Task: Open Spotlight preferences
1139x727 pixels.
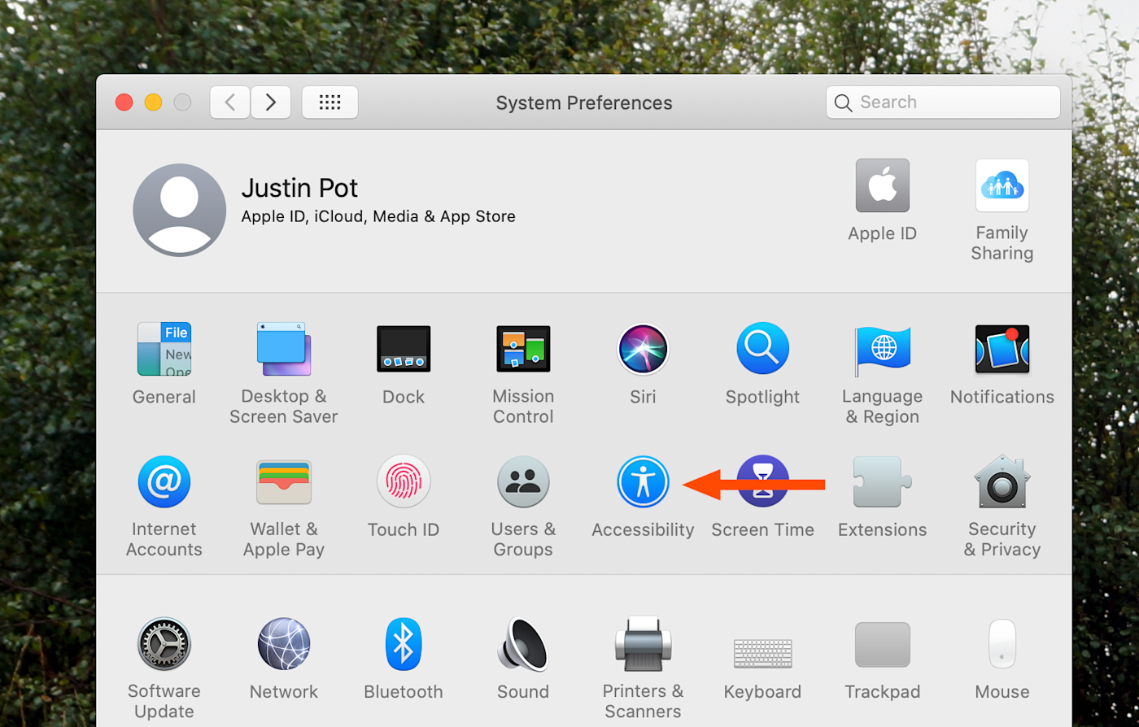Action: 762,350
